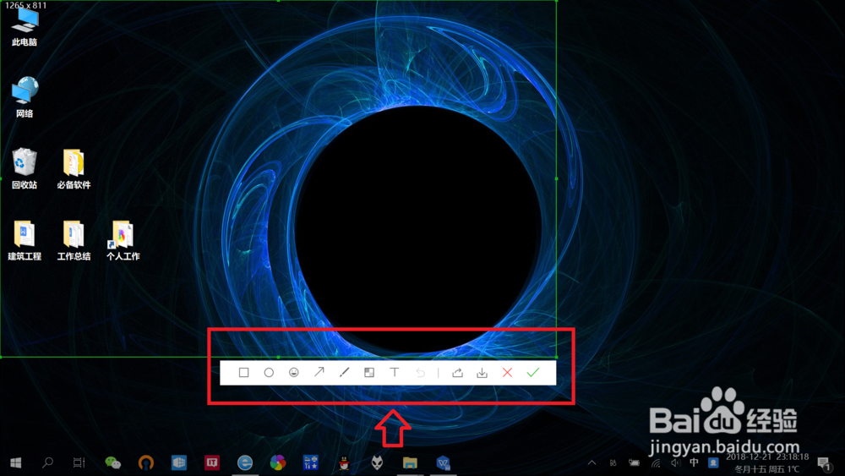Save the screenshot to file
This screenshot has width=845, height=476.
point(482,373)
